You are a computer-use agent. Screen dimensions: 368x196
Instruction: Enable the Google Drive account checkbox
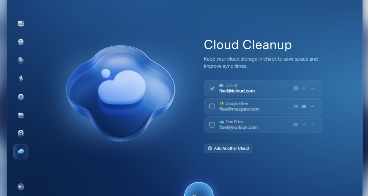212,107
